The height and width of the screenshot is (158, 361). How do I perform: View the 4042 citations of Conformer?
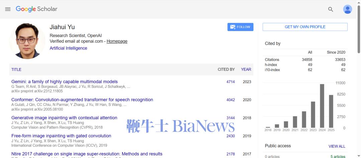231,100
